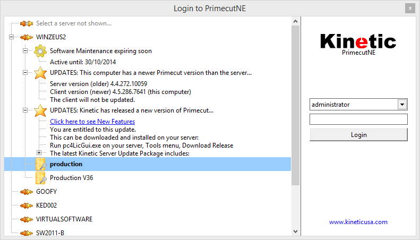
Task: Click 'Server version (older) 4.4.272.10059' row
Action: click(x=98, y=84)
